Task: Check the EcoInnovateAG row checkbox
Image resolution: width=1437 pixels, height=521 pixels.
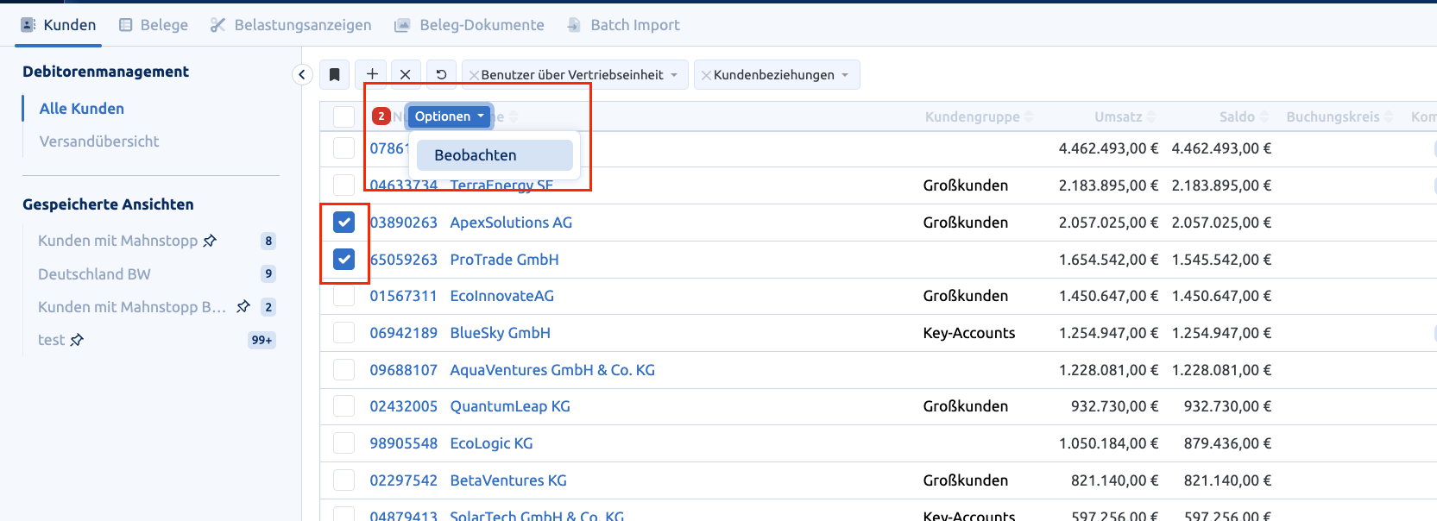Action: [343, 296]
